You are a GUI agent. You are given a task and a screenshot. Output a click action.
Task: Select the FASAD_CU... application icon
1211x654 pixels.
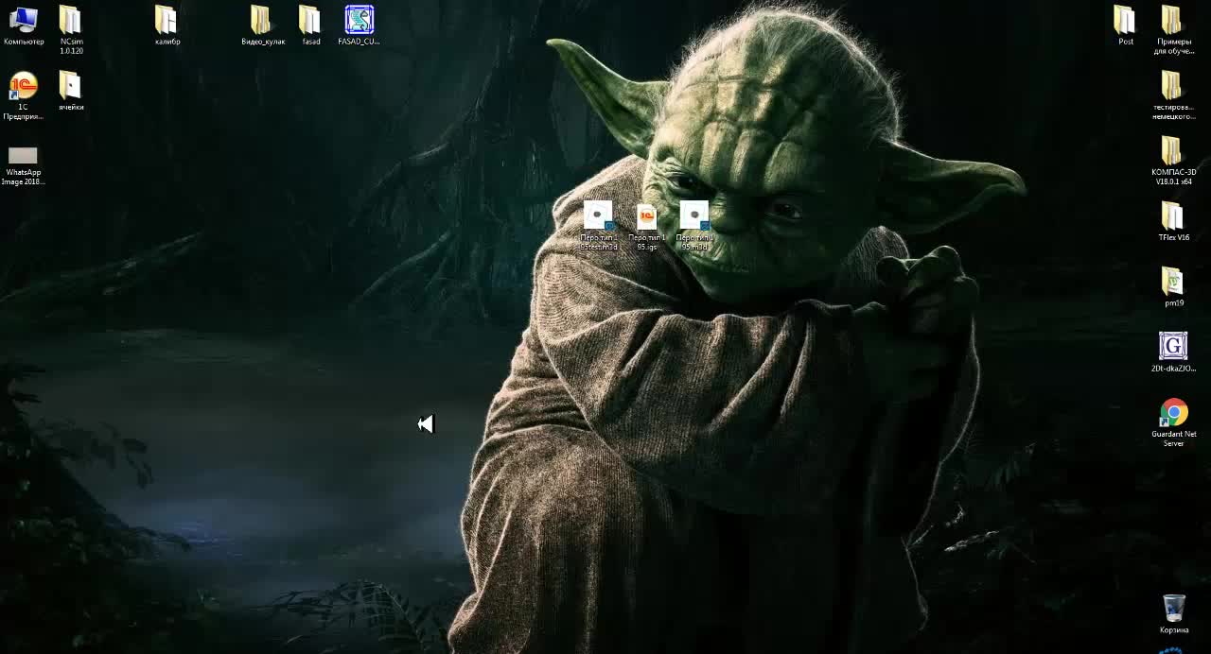[359, 26]
